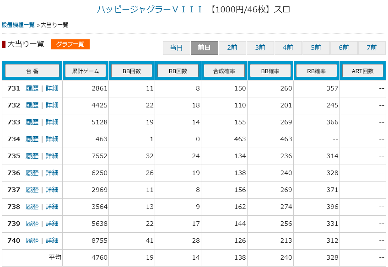Open the 4前 day tab
This screenshot has width=388, height=267.
point(288,48)
